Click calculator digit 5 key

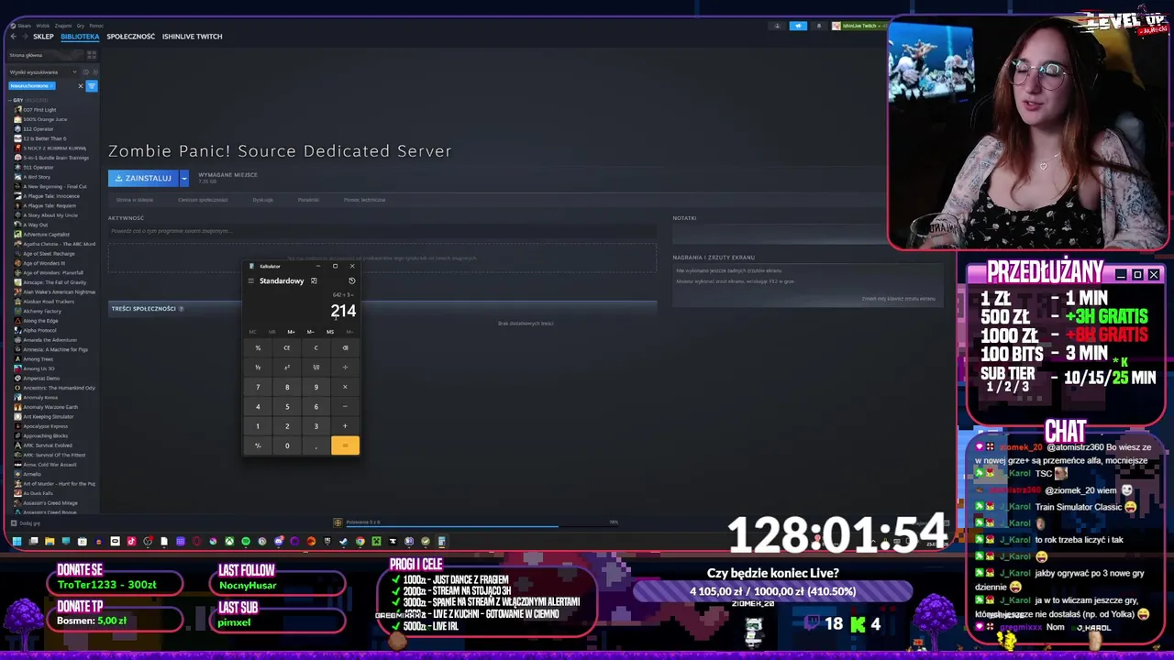click(287, 406)
